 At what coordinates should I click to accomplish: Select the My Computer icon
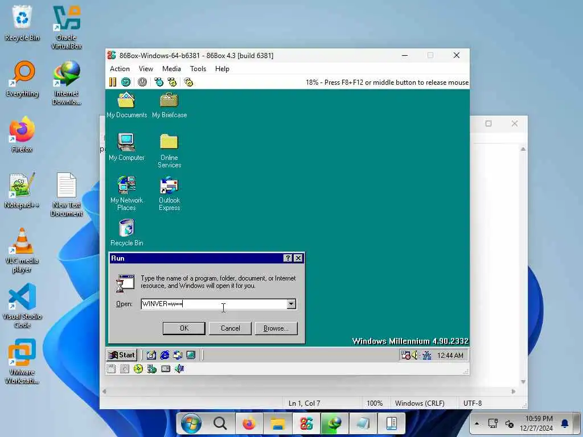pos(126,147)
